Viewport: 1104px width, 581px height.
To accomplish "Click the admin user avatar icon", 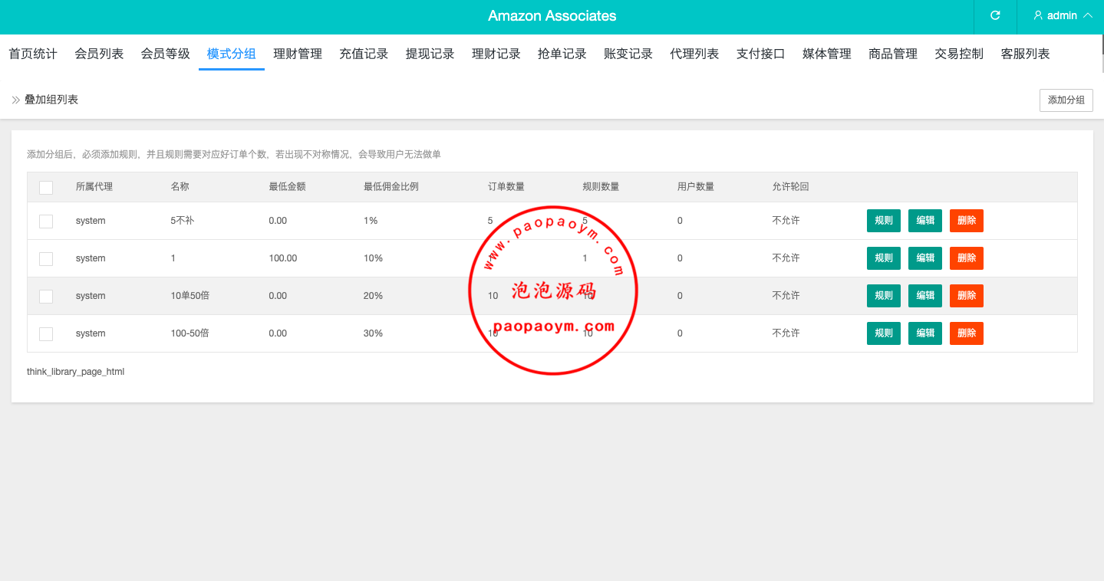I will pos(1038,15).
